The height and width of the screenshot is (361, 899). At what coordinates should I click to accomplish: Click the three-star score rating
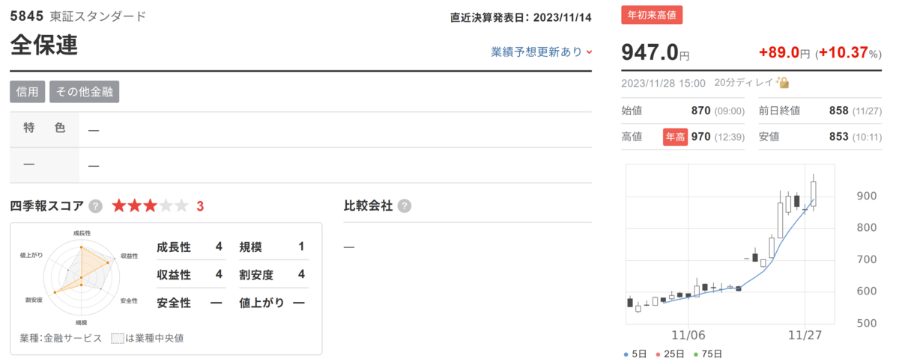(x=151, y=206)
